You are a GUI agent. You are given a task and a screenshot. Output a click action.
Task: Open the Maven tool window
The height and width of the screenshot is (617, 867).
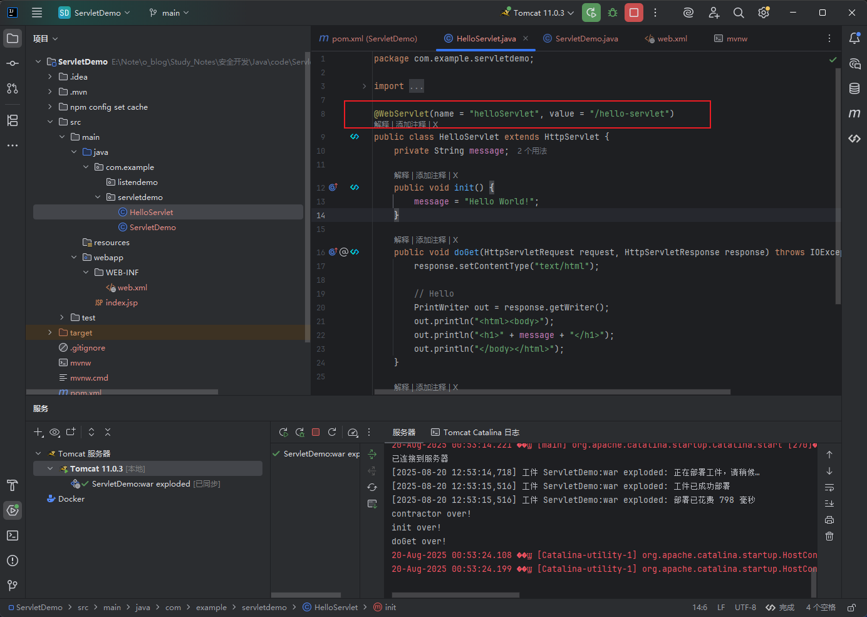854,113
